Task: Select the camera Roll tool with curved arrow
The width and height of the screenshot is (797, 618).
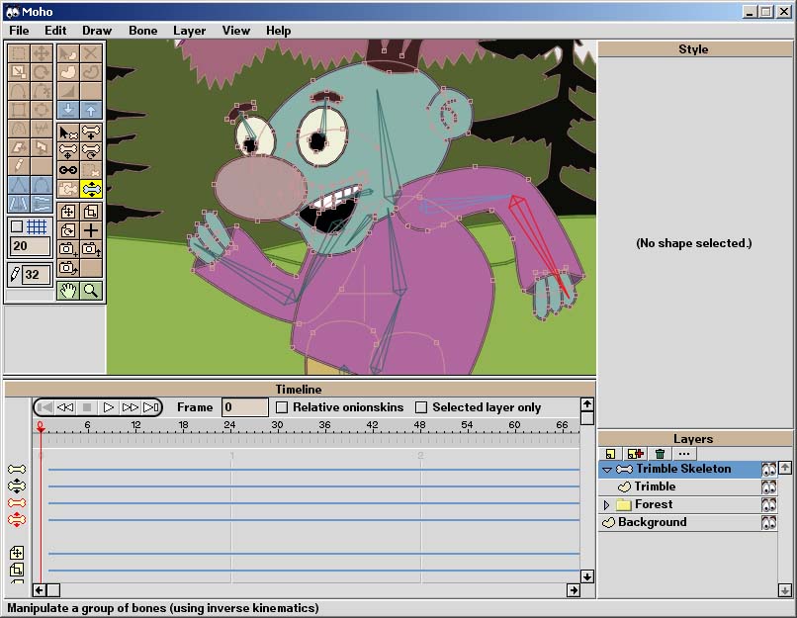Action: (68, 267)
